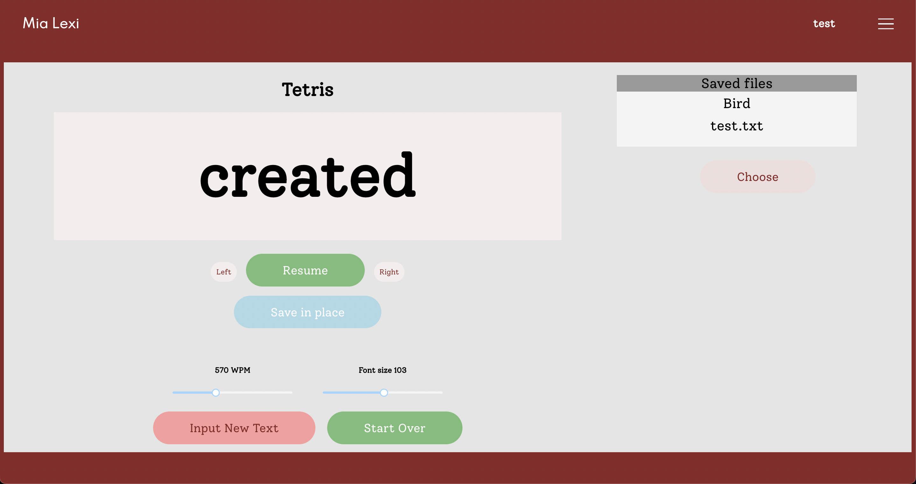The width and height of the screenshot is (916, 484).
Task: Click Input New Text button
Action: pos(234,428)
